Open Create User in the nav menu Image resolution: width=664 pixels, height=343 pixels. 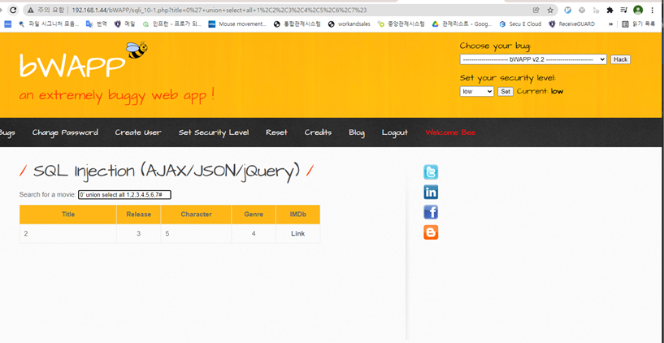point(138,132)
